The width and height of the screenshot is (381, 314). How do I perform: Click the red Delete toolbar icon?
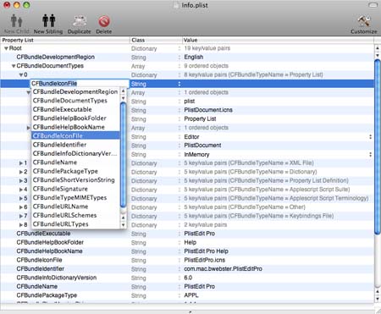(x=104, y=21)
